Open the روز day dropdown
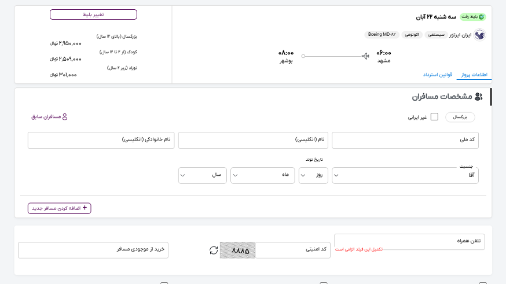This screenshot has height=284, width=506. tap(313, 175)
